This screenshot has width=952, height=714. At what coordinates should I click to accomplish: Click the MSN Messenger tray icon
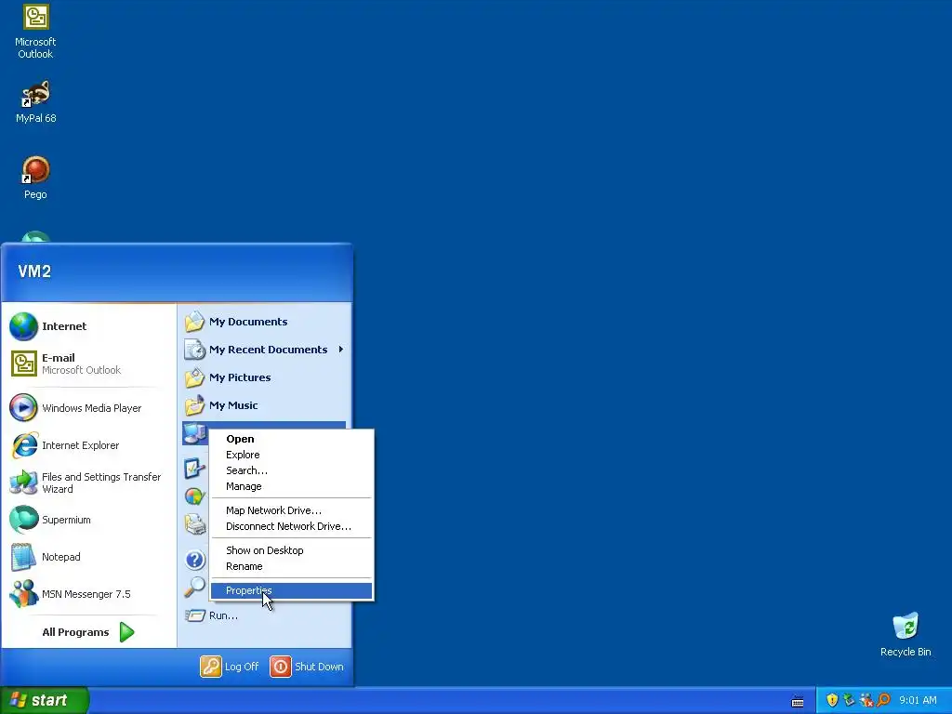[866, 700]
